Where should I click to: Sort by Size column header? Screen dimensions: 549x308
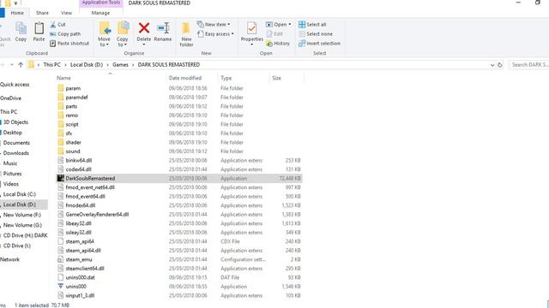coord(276,78)
